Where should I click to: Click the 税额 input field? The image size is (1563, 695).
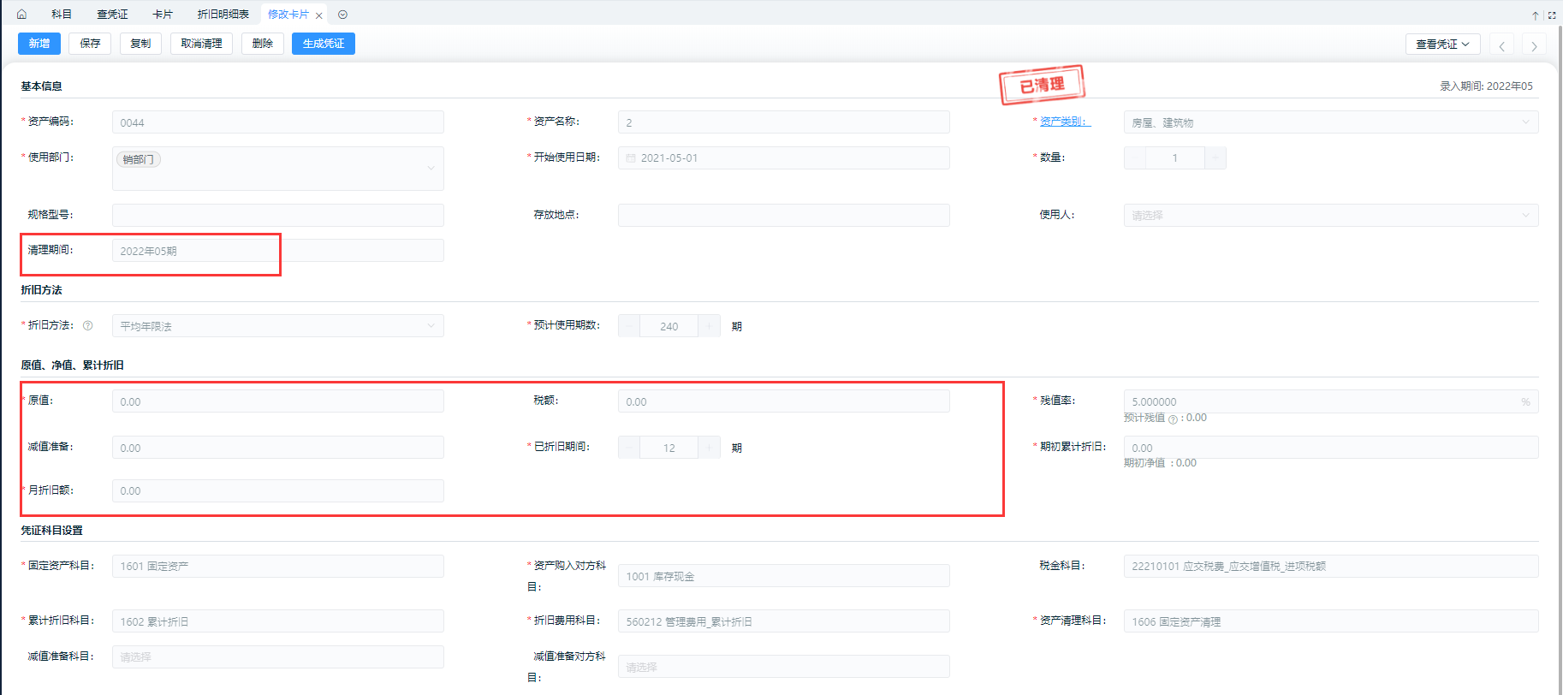[784, 401]
